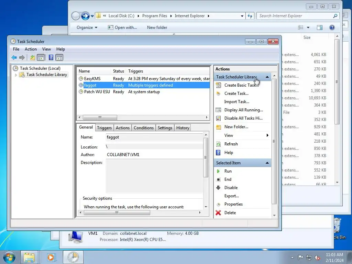Image resolution: width=352 pixels, height=264 pixels.
Task: Click Create Task action
Action: [236, 93]
